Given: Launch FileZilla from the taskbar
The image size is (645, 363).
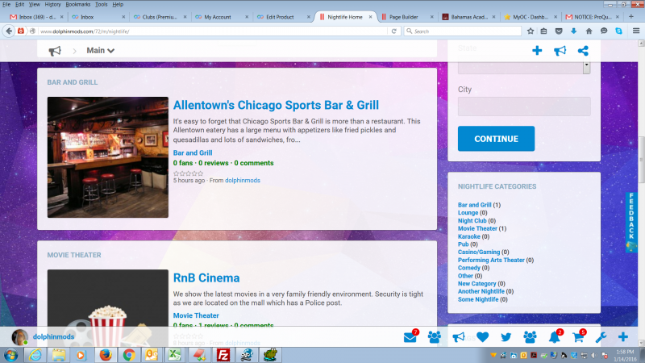Looking at the screenshot, I should [x=223, y=355].
